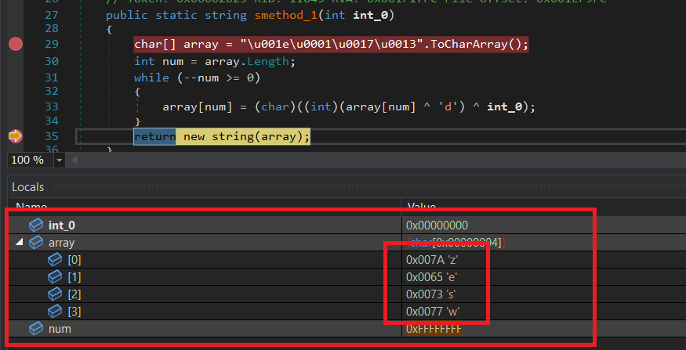Click the num value 0xFFFFFFFF
Viewport: 686px width, 350px height.
point(434,329)
